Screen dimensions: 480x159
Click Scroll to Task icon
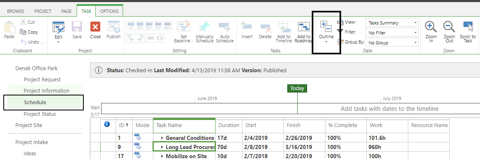point(468,27)
